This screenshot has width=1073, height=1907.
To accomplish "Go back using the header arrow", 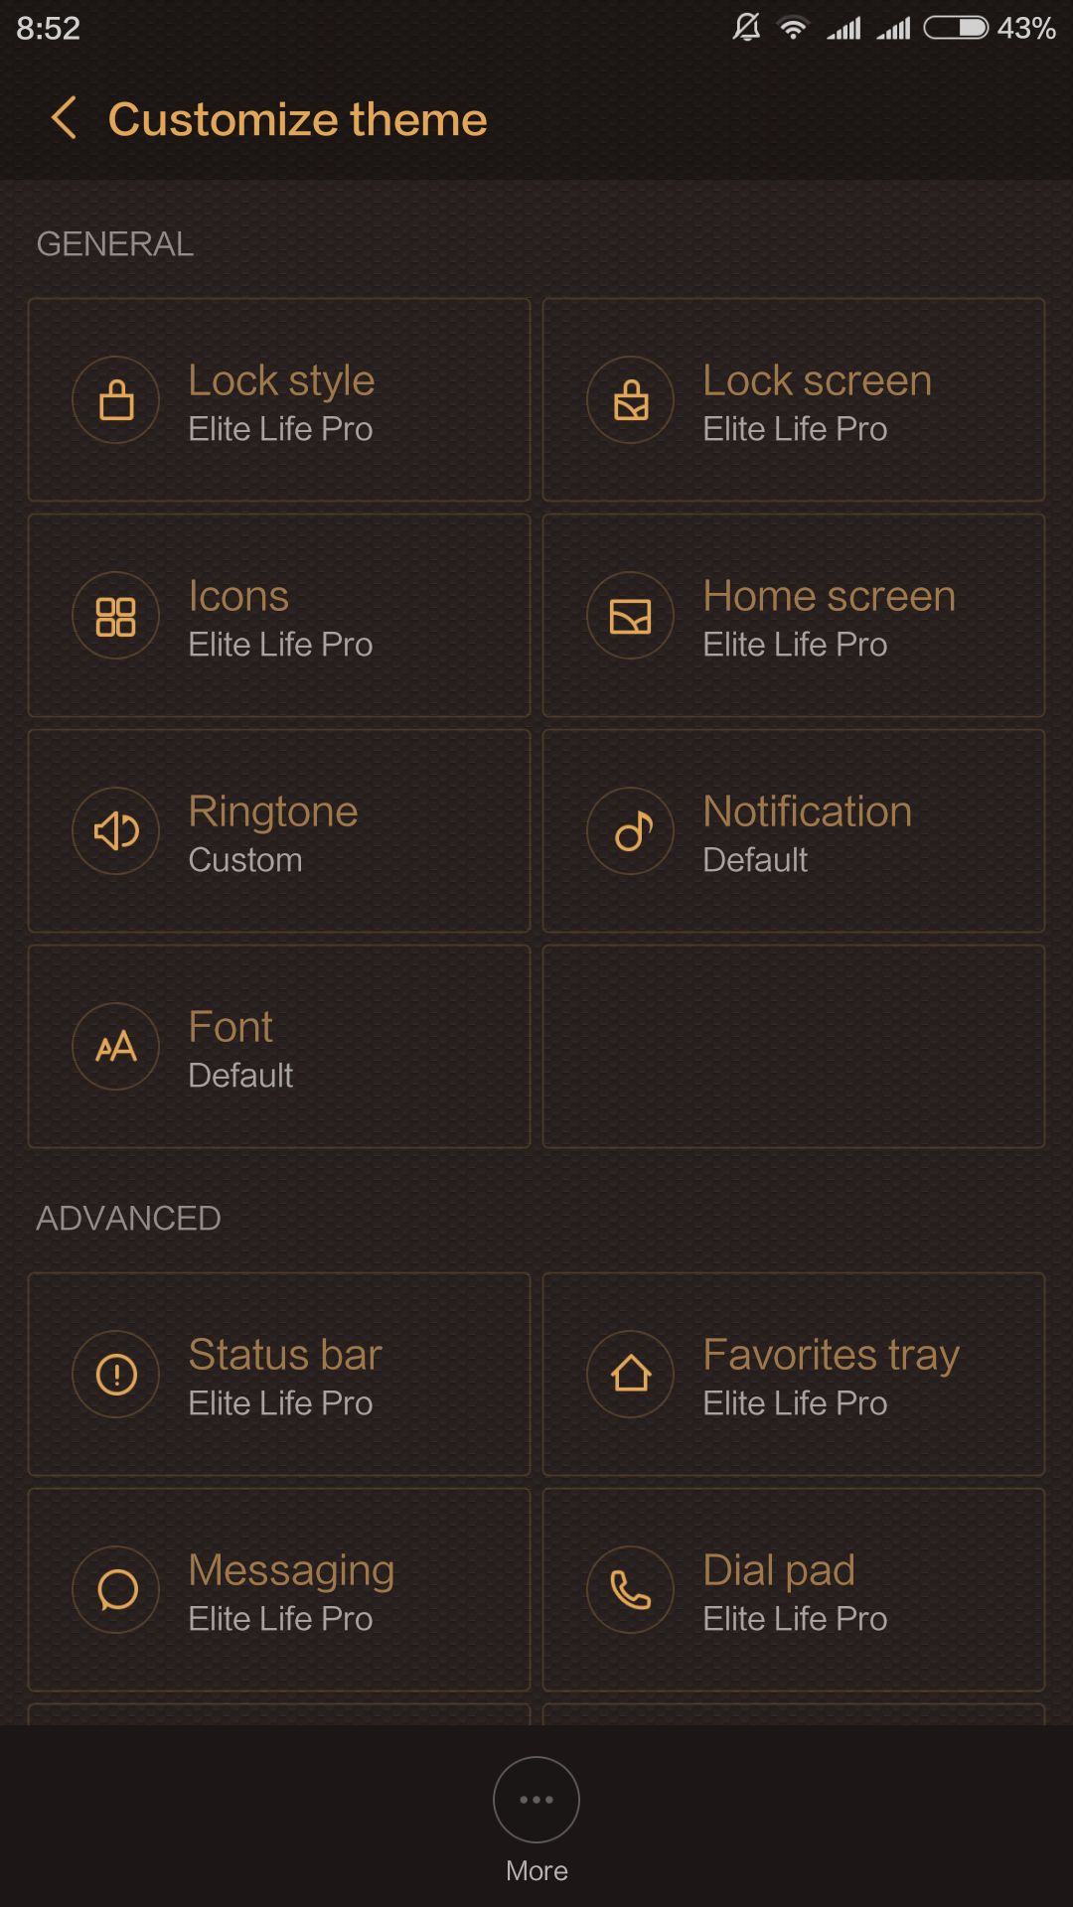I will [x=64, y=118].
